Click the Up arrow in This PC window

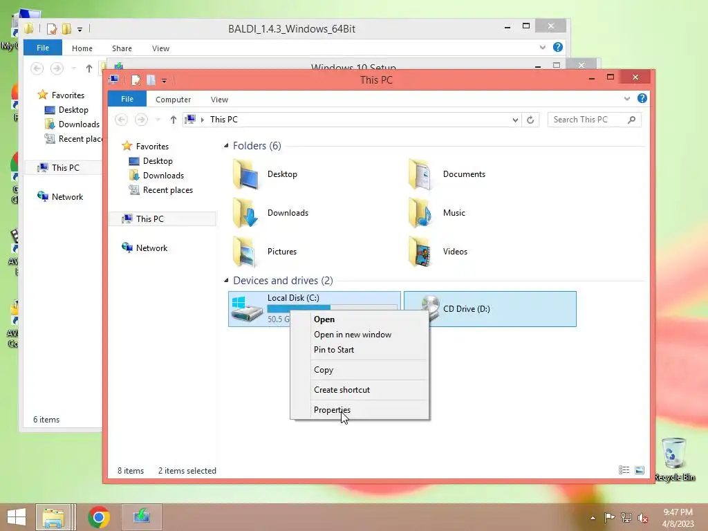(x=173, y=120)
